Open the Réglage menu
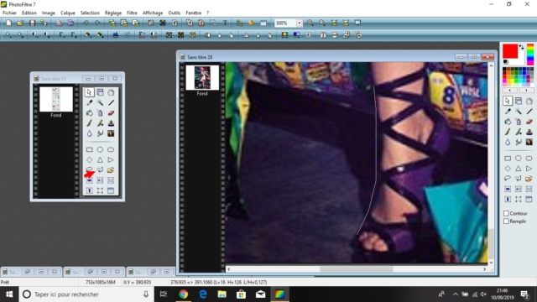Image resolution: width=537 pixels, height=302 pixels. (x=113, y=13)
